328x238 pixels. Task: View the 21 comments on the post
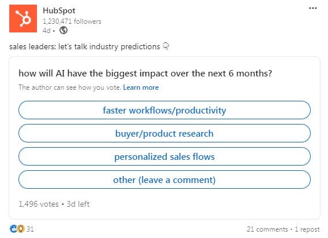pos(267,229)
